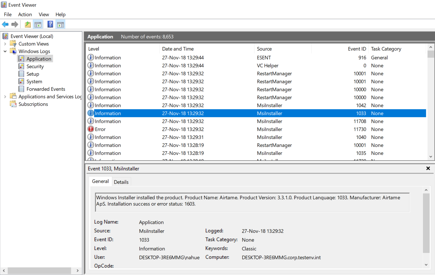Click event list scrollbar down arrow

click(431, 157)
